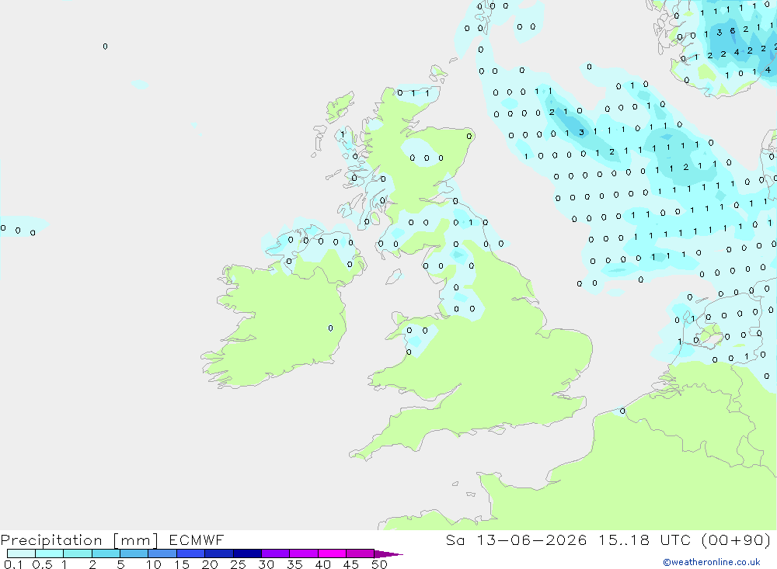
Task: Click the isolated '0' value over the northwest Atlantic
Action: pyautogui.click(x=105, y=47)
